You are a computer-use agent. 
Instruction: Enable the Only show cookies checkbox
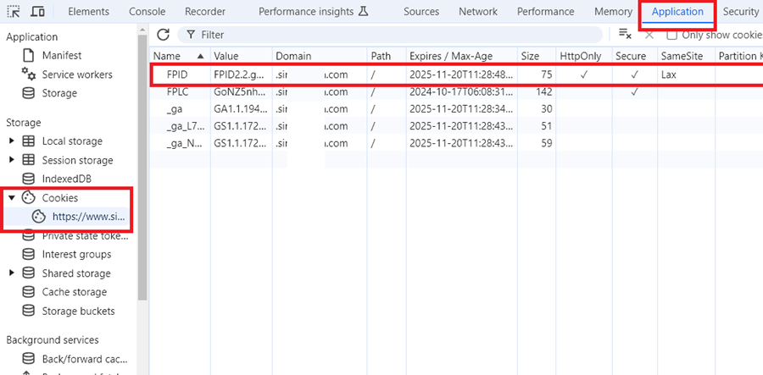click(671, 35)
